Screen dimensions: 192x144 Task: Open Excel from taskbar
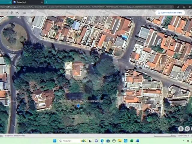click(x=132, y=141)
